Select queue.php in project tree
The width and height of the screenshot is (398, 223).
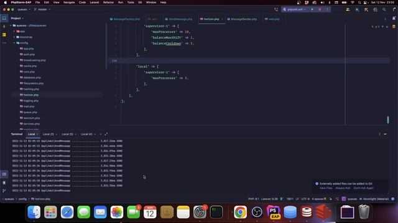[30, 112]
